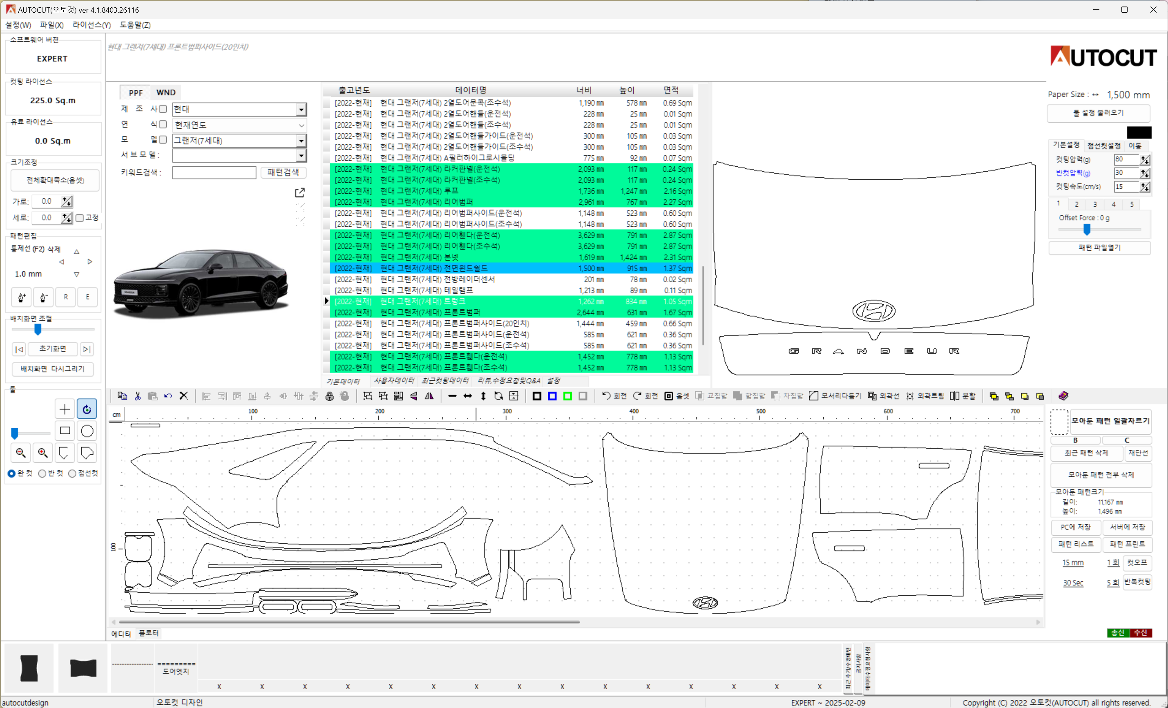
Task: Click the 패턴검색 search button
Action: click(283, 172)
